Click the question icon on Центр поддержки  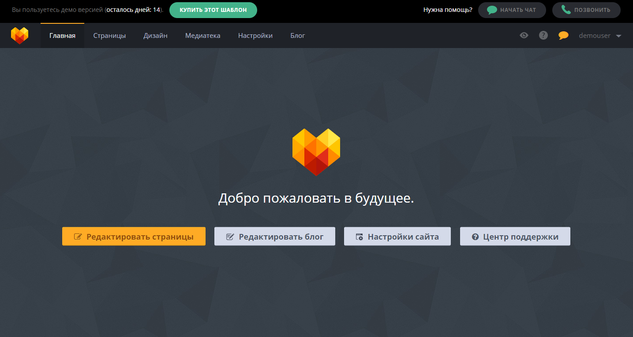tap(475, 236)
